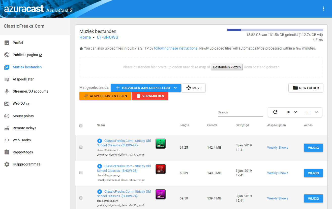The image size is (332, 209).
Task: Click the Afspeellijsten legen button
Action: pos(105,96)
